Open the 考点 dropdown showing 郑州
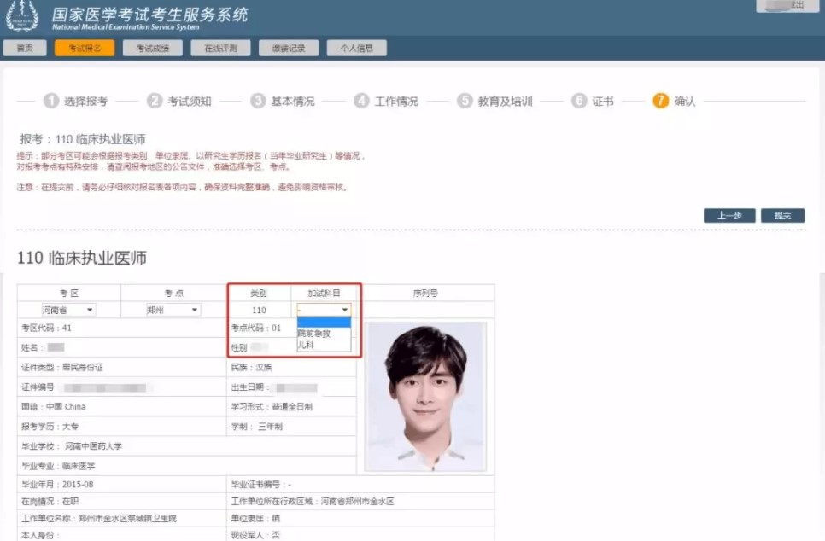 pyautogui.click(x=173, y=310)
